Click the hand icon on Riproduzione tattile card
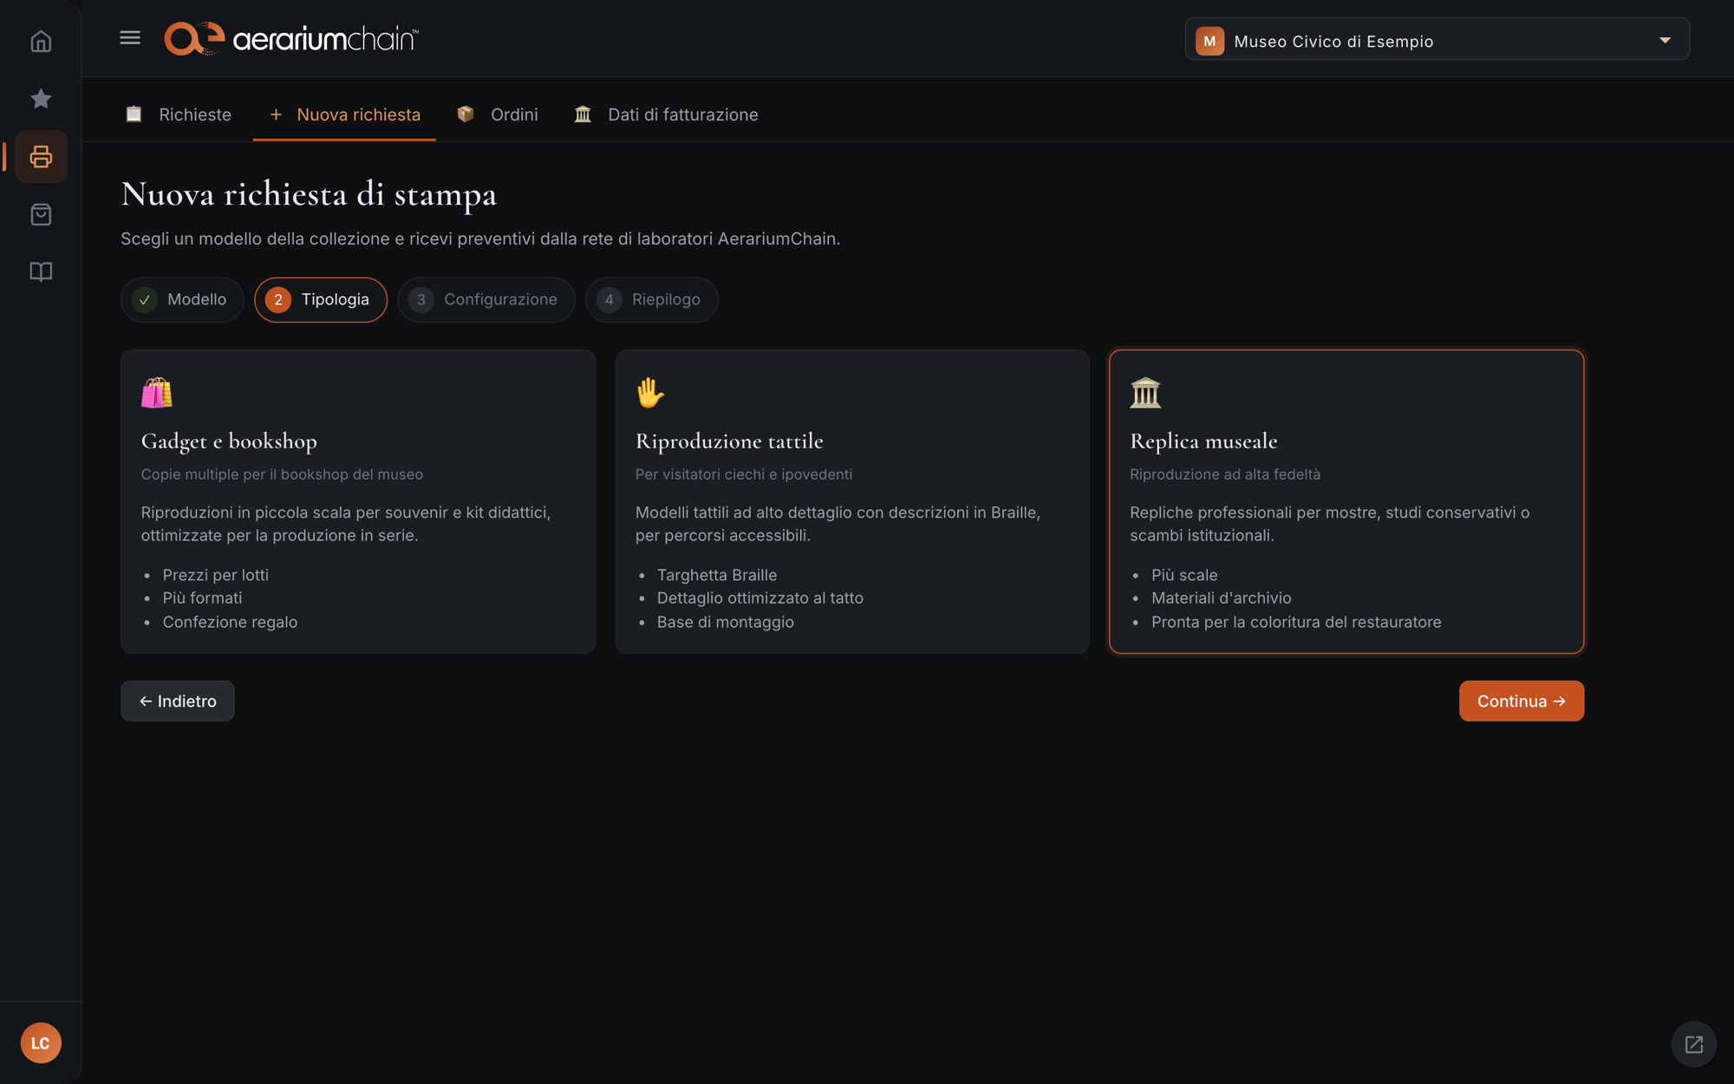The height and width of the screenshot is (1084, 1734). click(650, 393)
